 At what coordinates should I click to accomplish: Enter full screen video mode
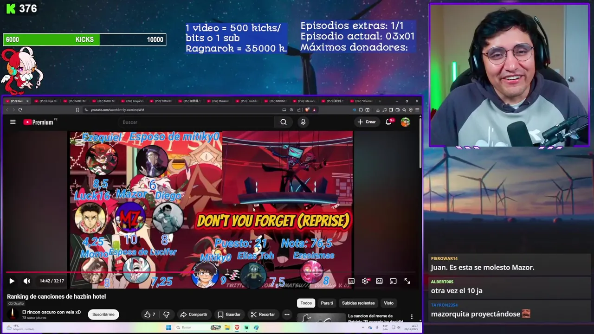coord(407,281)
